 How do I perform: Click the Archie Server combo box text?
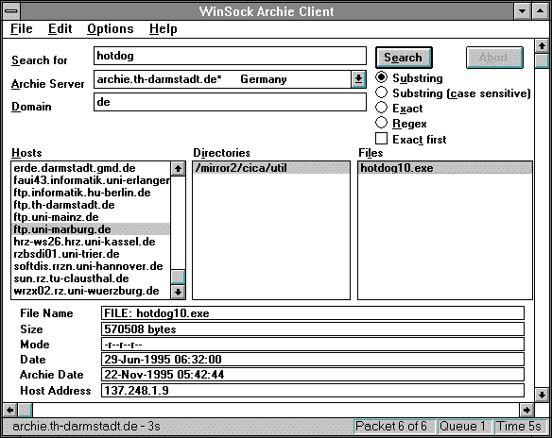[222, 79]
